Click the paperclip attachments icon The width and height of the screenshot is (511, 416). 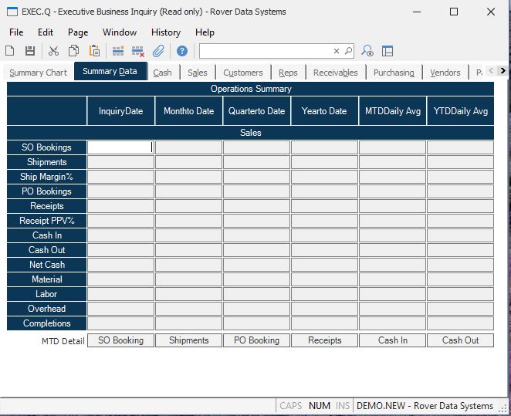(x=158, y=51)
